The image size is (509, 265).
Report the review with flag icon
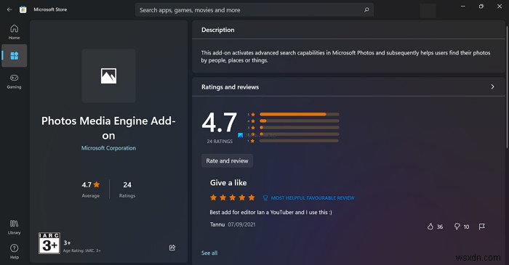(481, 227)
